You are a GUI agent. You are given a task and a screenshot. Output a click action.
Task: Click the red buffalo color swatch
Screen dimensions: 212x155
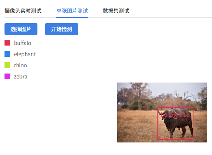[7, 43]
